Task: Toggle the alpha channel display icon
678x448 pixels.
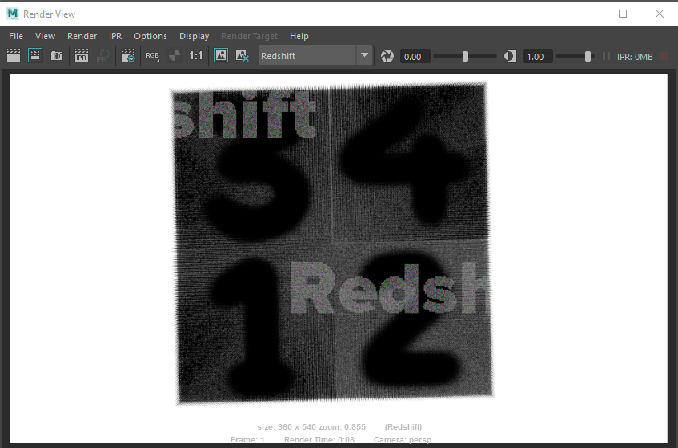Action: [174, 56]
